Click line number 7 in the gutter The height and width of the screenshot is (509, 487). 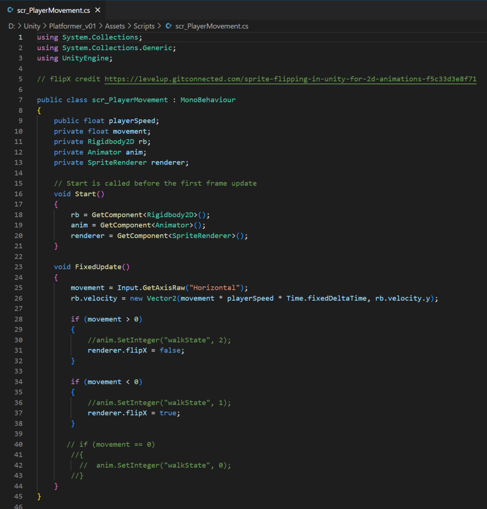pos(20,100)
